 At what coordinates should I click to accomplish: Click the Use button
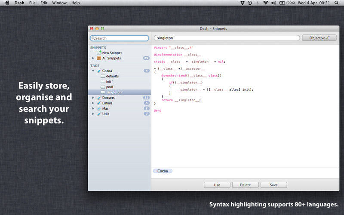(x=217, y=185)
